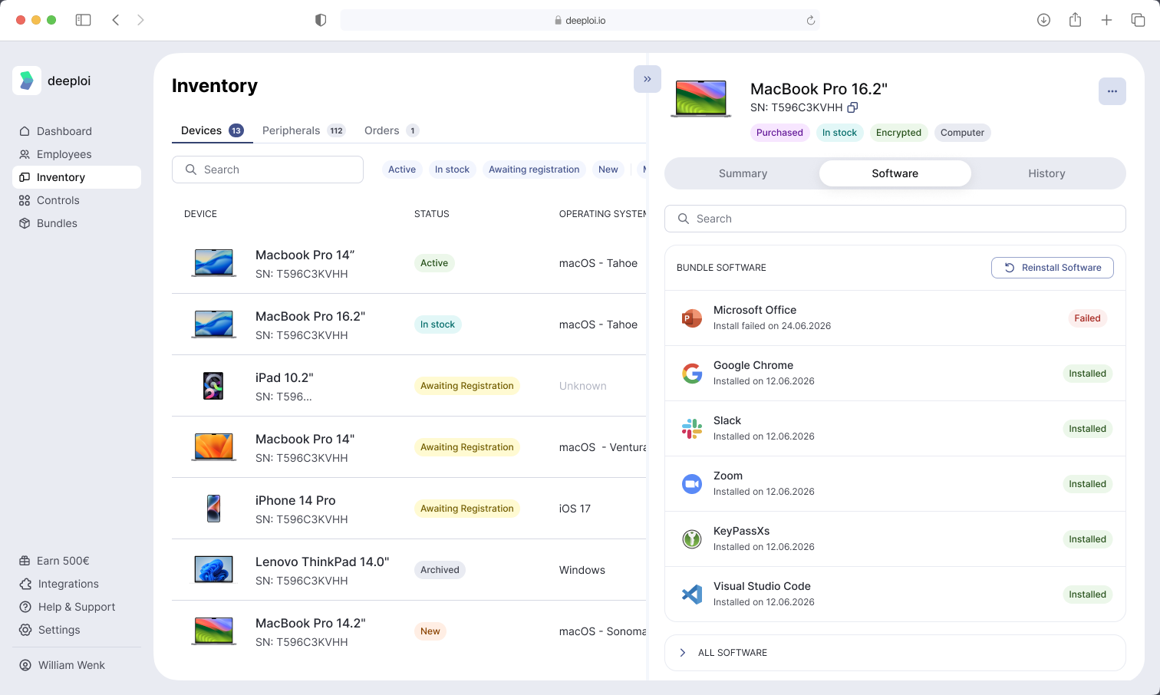The height and width of the screenshot is (695, 1160).
Task: Click the Slack app icon
Action: click(x=692, y=429)
